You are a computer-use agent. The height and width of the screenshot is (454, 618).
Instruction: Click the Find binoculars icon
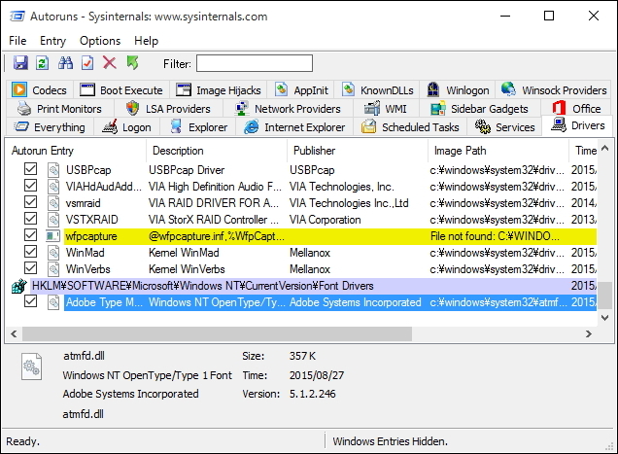(x=65, y=63)
